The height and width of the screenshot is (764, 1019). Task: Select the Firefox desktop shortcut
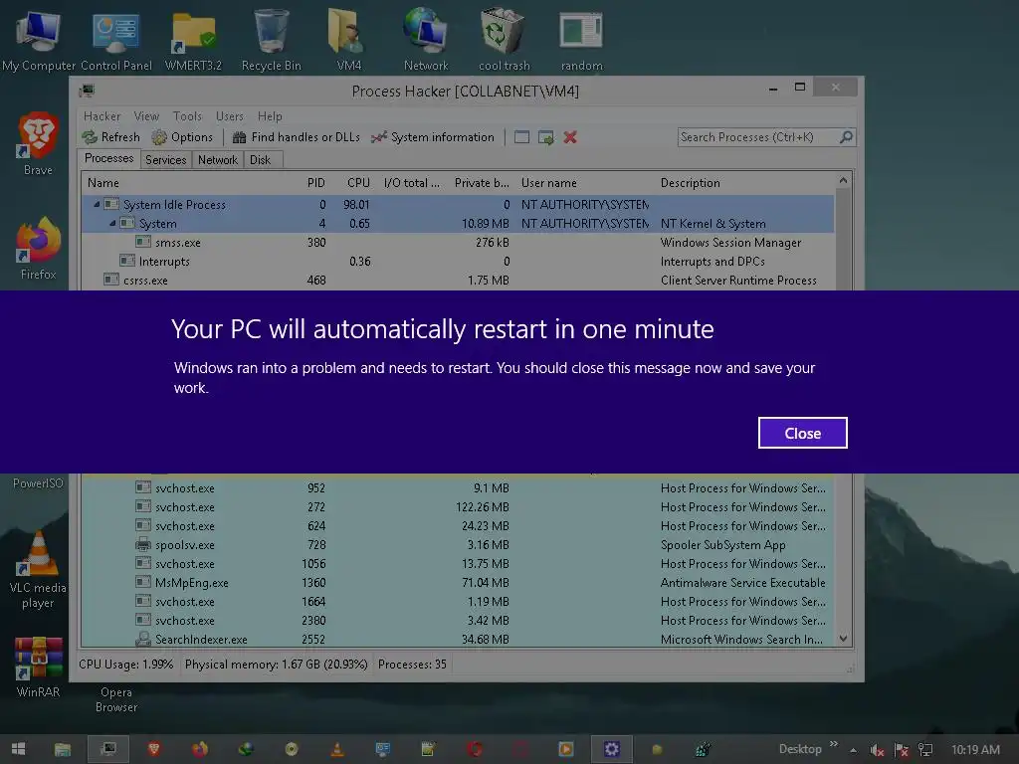click(x=39, y=248)
